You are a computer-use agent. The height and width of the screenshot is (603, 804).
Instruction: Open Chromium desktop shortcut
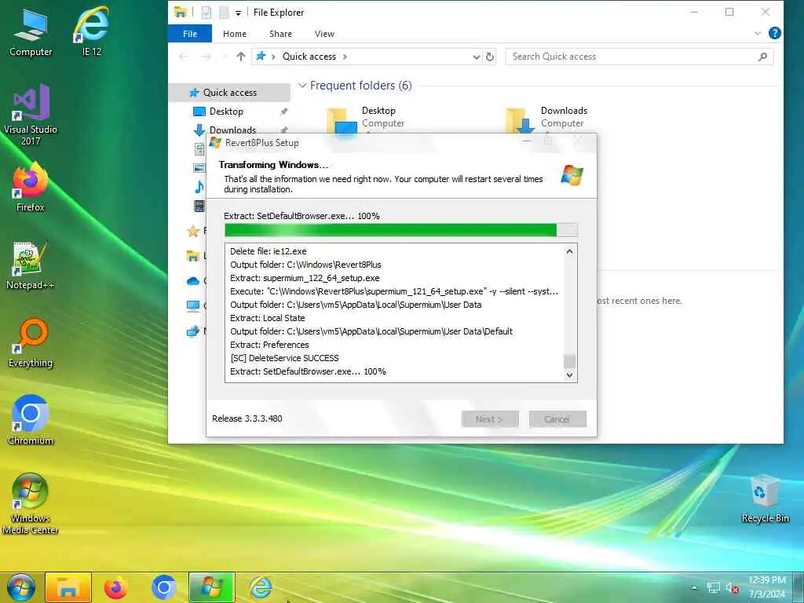[x=31, y=421]
